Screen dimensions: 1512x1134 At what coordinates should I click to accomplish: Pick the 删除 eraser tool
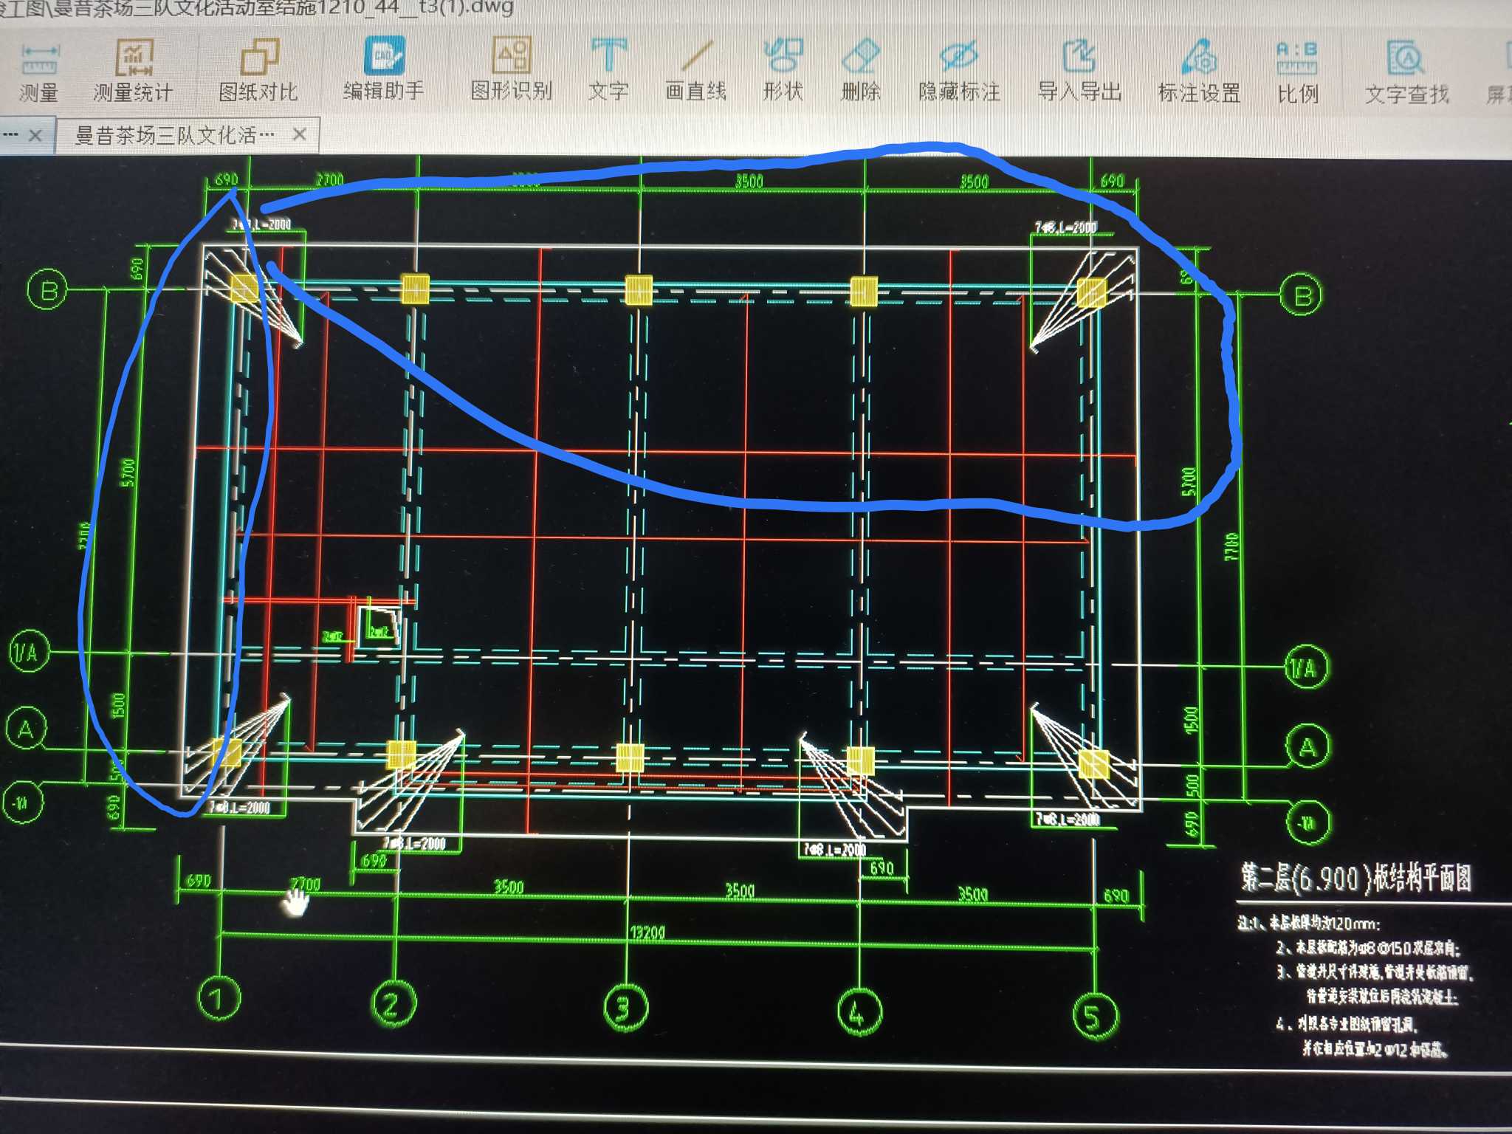861,71
